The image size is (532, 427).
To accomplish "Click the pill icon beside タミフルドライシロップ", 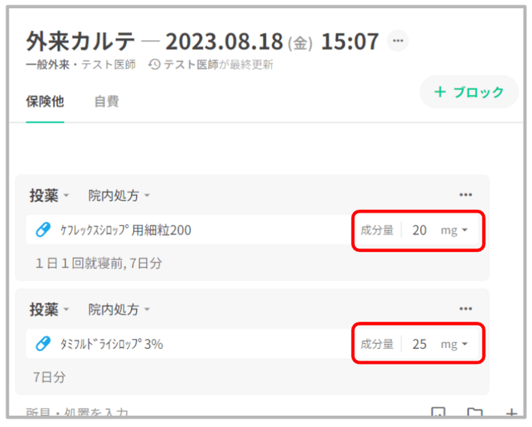I will tap(43, 344).
